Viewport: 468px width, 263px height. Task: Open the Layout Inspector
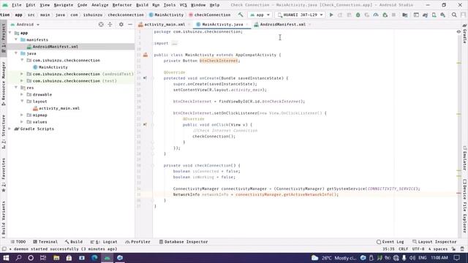(434, 242)
